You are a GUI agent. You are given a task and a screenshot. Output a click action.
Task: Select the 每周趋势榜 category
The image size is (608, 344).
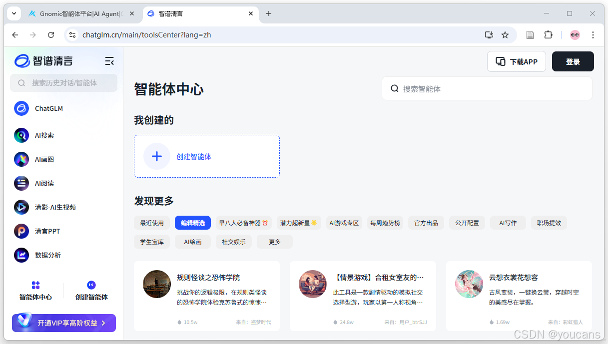(x=385, y=223)
